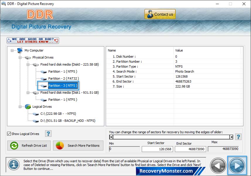Open help for Show Logical Drives
Viewport: 251px width, 176px height.
point(48,134)
